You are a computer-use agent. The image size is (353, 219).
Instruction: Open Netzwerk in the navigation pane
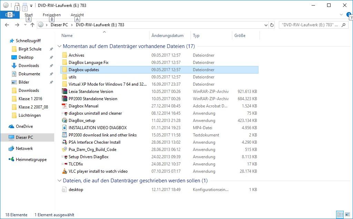tap(24, 149)
